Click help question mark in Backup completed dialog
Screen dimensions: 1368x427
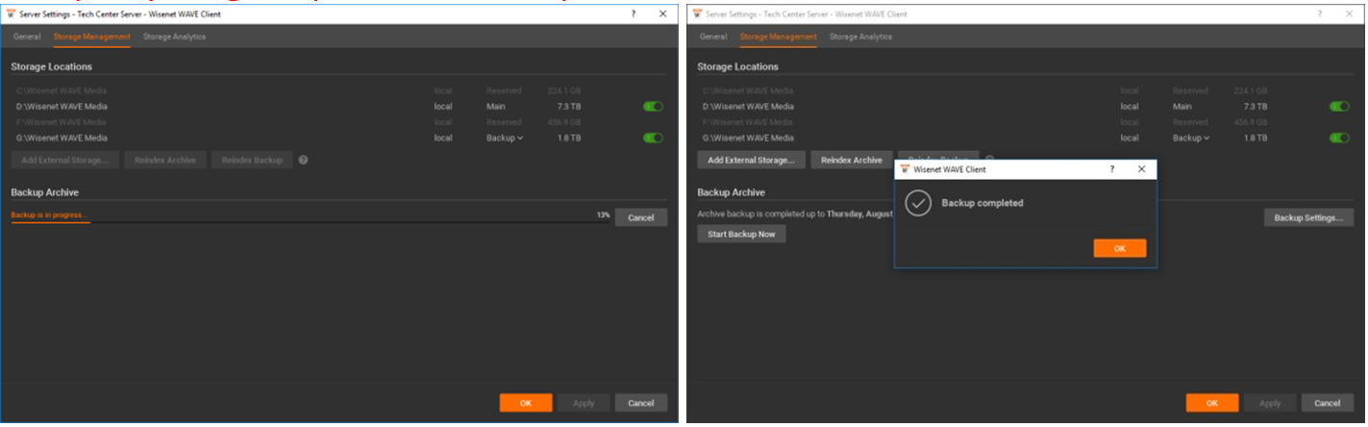[1112, 169]
